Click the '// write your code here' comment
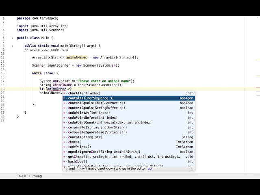260x195 pixels. 46,50
